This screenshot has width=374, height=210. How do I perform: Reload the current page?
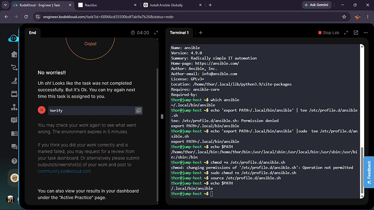click(x=26, y=17)
